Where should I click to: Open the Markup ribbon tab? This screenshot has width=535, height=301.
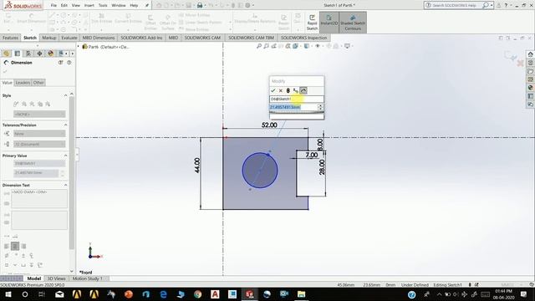pos(48,38)
